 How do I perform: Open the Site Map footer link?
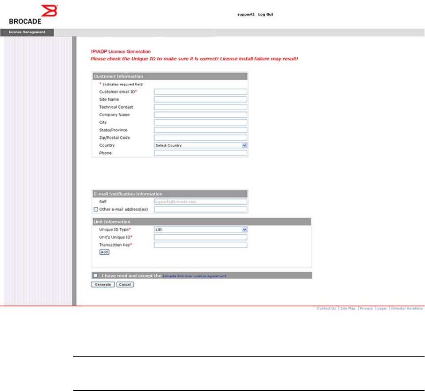tap(348, 308)
